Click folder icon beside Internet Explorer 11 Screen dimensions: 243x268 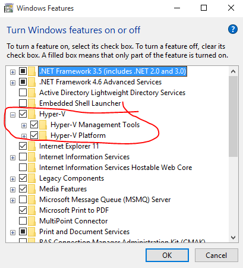(x=31, y=146)
